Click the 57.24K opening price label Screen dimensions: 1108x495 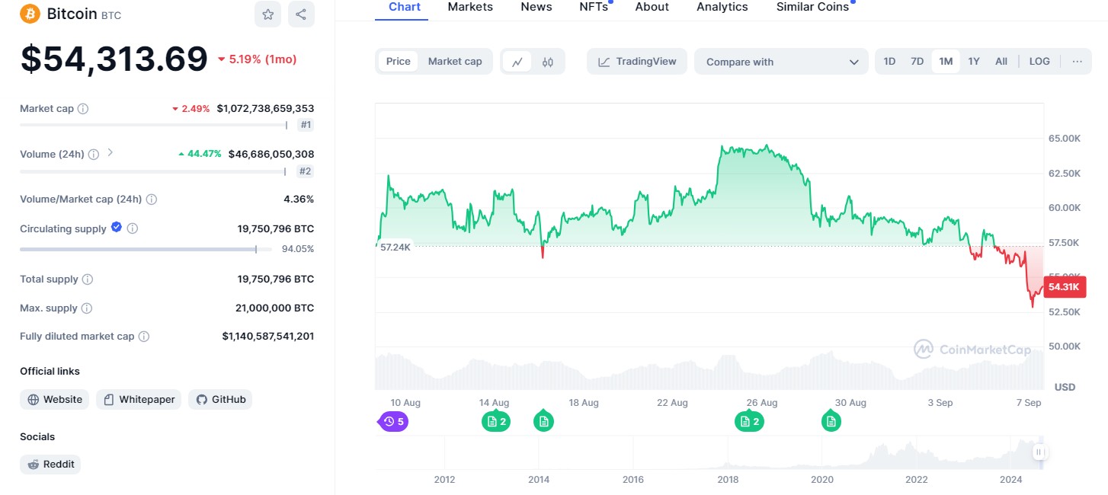pyautogui.click(x=395, y=247)
